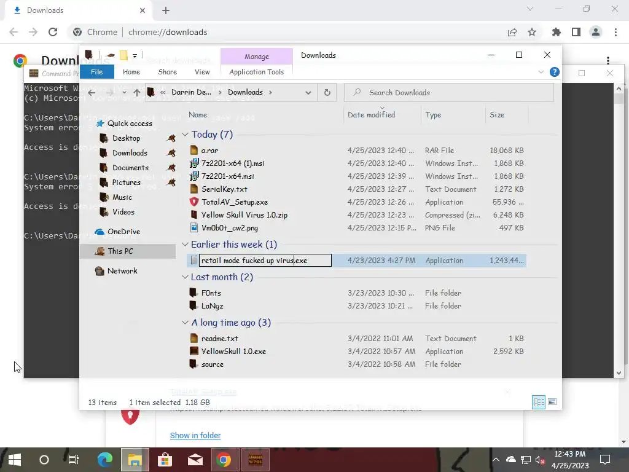
Task: Click the LaNgz folder icon
Action: [193, 305]
